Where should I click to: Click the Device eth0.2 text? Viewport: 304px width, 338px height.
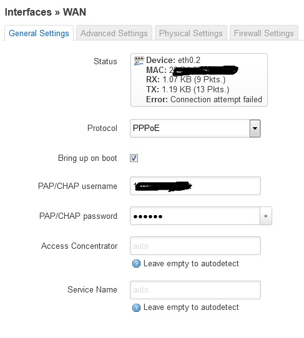coord(174,60)
